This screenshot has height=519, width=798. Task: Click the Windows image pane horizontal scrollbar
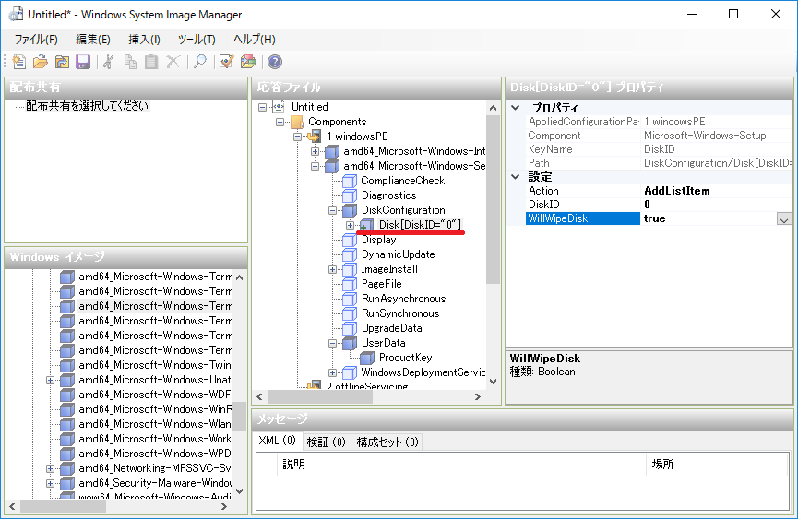63,506
